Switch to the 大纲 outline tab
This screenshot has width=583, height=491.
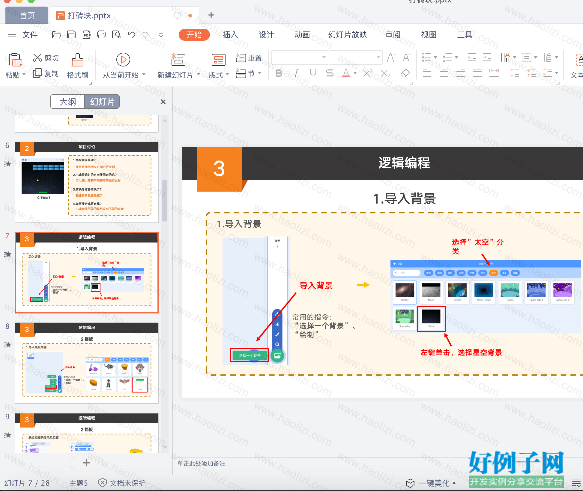[x=68, y=102]
